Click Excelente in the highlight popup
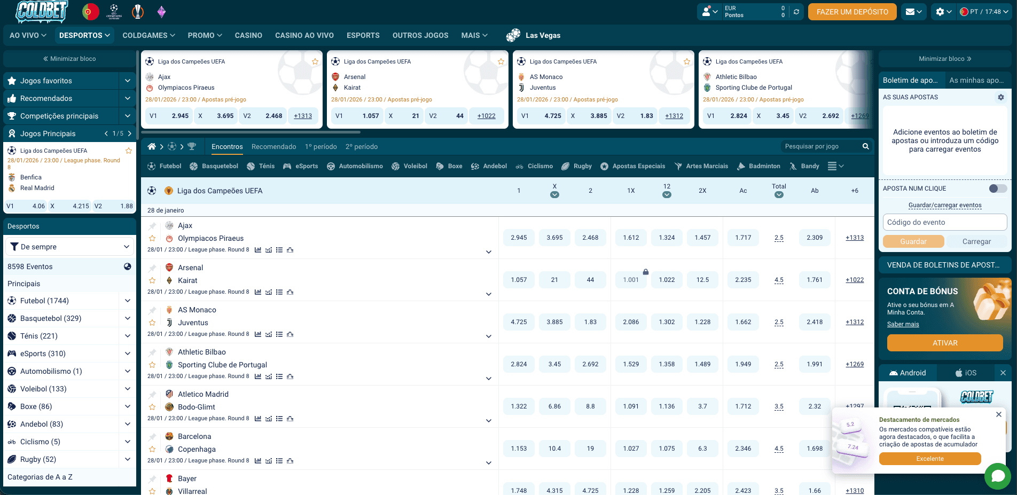Viewport: 1017px width, 495px height. pyautogui.click(x=930, y=459)
